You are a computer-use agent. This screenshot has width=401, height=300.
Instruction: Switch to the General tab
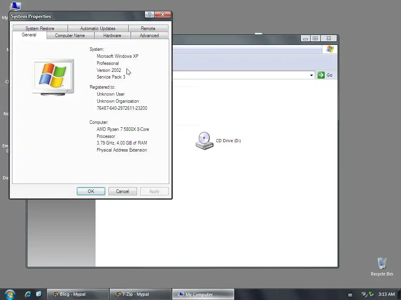pyautogui.click(x=29, y=35)
